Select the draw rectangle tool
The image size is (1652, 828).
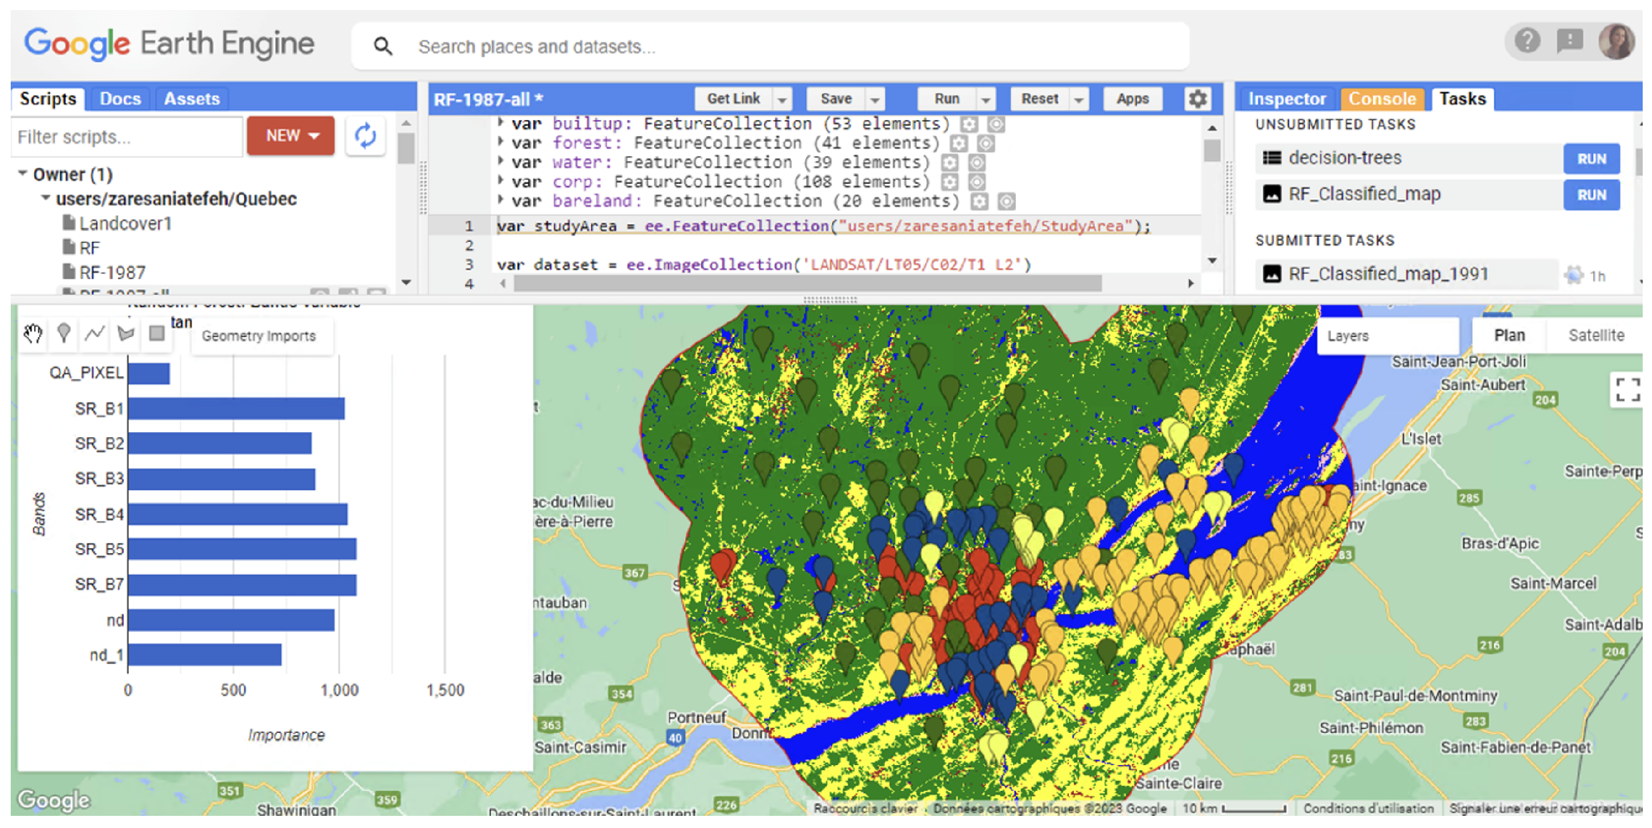(x=157, y=333)
